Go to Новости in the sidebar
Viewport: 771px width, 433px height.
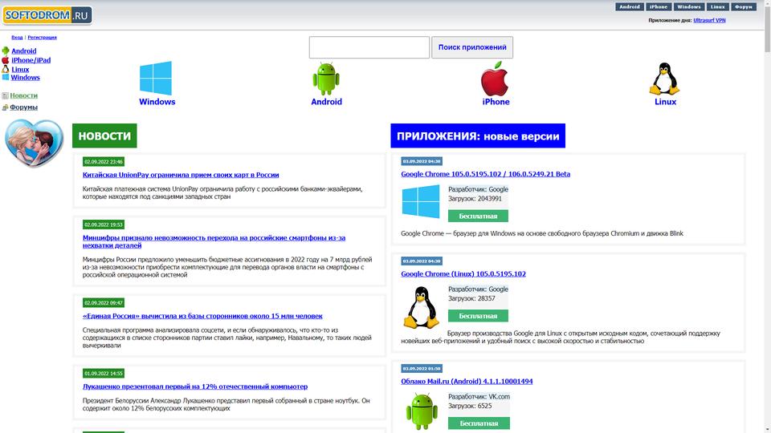(23, 95)
